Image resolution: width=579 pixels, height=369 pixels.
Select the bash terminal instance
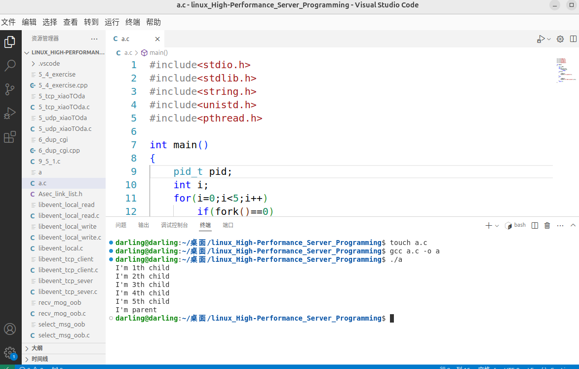[515, 225]
